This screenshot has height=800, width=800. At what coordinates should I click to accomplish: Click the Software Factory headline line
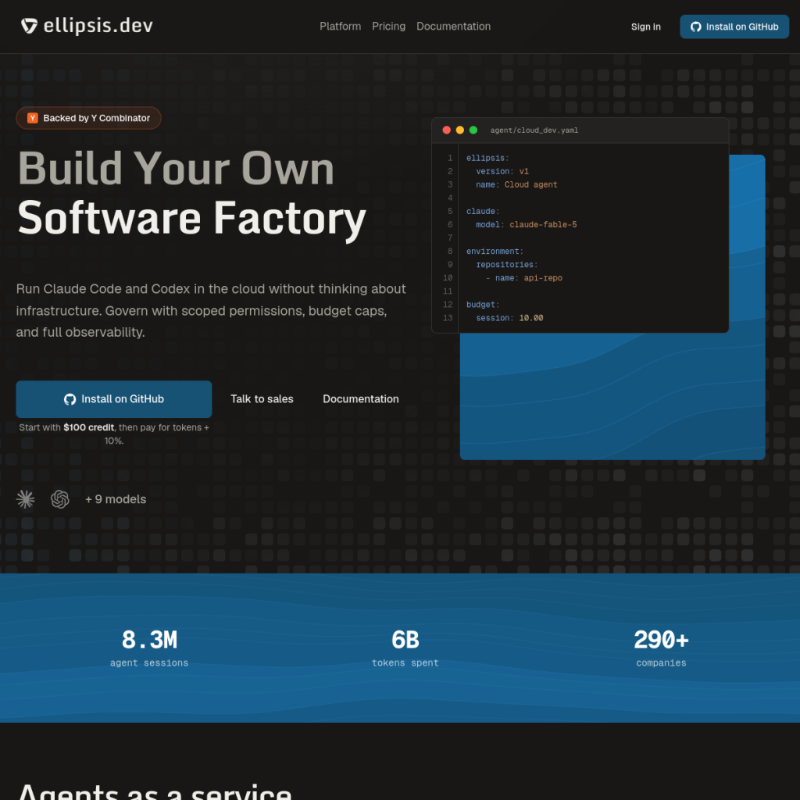point(192,219)
